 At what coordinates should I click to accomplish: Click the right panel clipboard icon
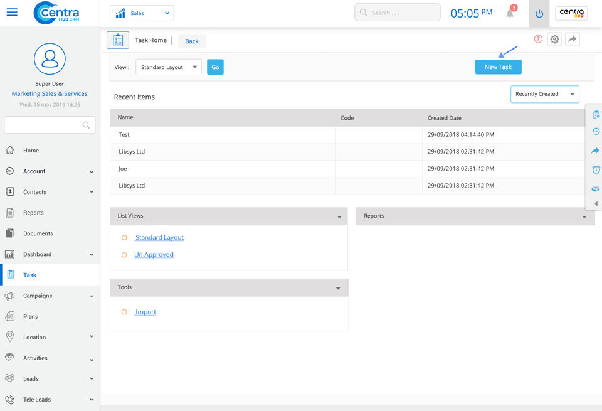click(x=596, y=114)
